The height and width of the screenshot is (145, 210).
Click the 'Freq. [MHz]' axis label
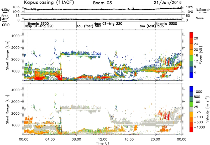[x=5, y=18]
